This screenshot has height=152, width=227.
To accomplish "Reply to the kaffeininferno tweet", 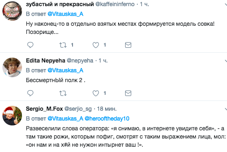I will click(x=30, y=45).
